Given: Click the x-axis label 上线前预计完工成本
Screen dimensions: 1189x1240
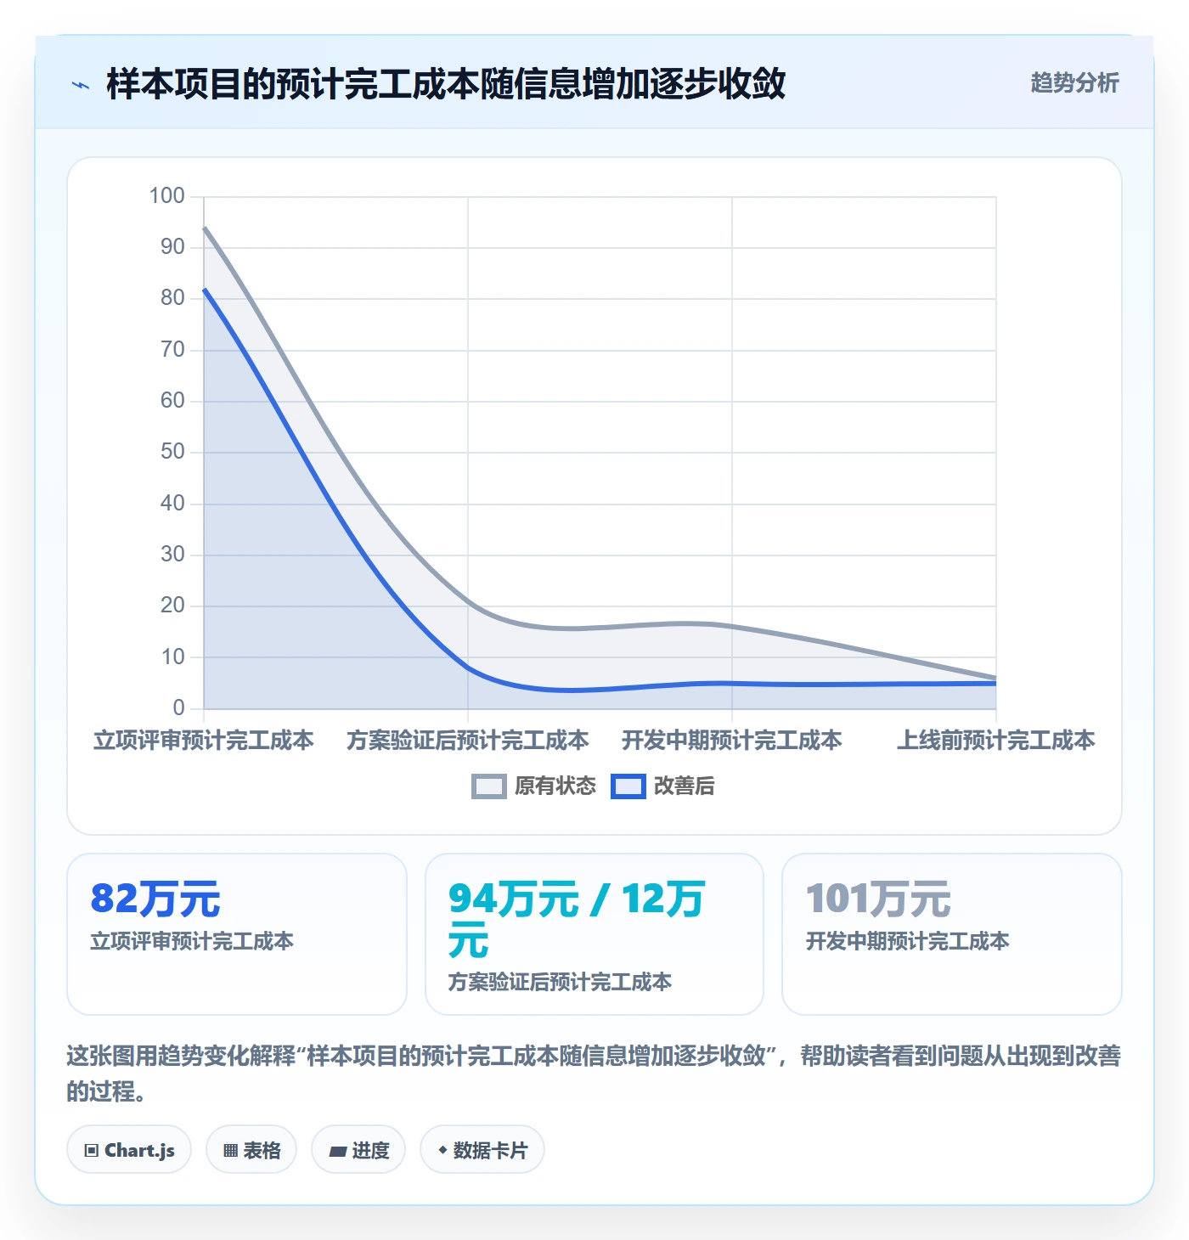Looking at the screenshot, I should [x=996, y=741].
